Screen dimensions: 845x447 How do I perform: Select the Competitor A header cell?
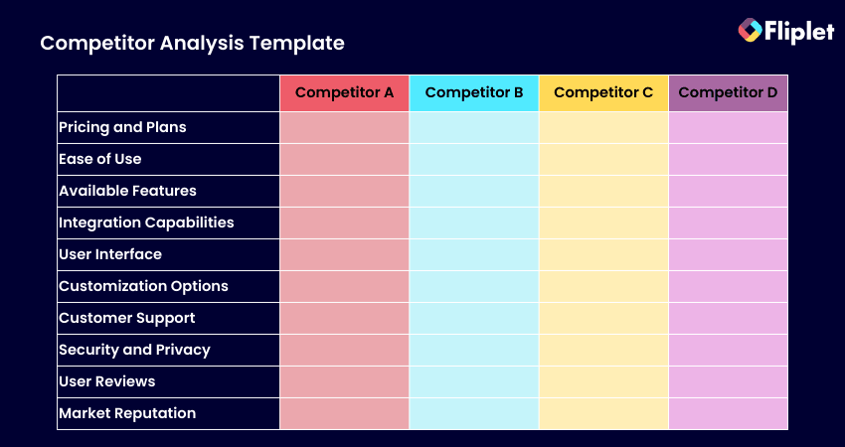[344, 93]
